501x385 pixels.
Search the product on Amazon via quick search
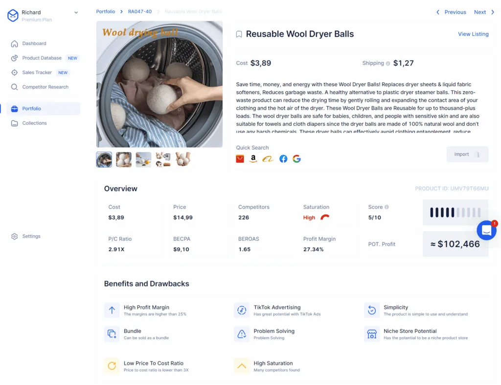point(253,158)
